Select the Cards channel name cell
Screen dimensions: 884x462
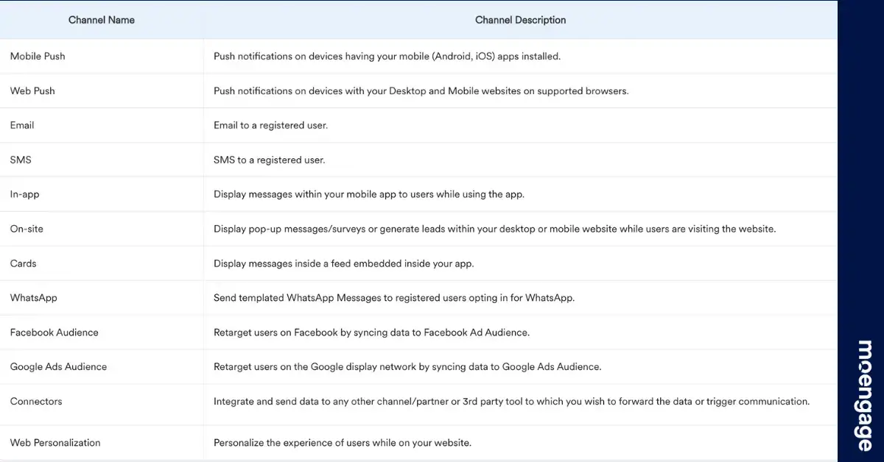point(102,263)
